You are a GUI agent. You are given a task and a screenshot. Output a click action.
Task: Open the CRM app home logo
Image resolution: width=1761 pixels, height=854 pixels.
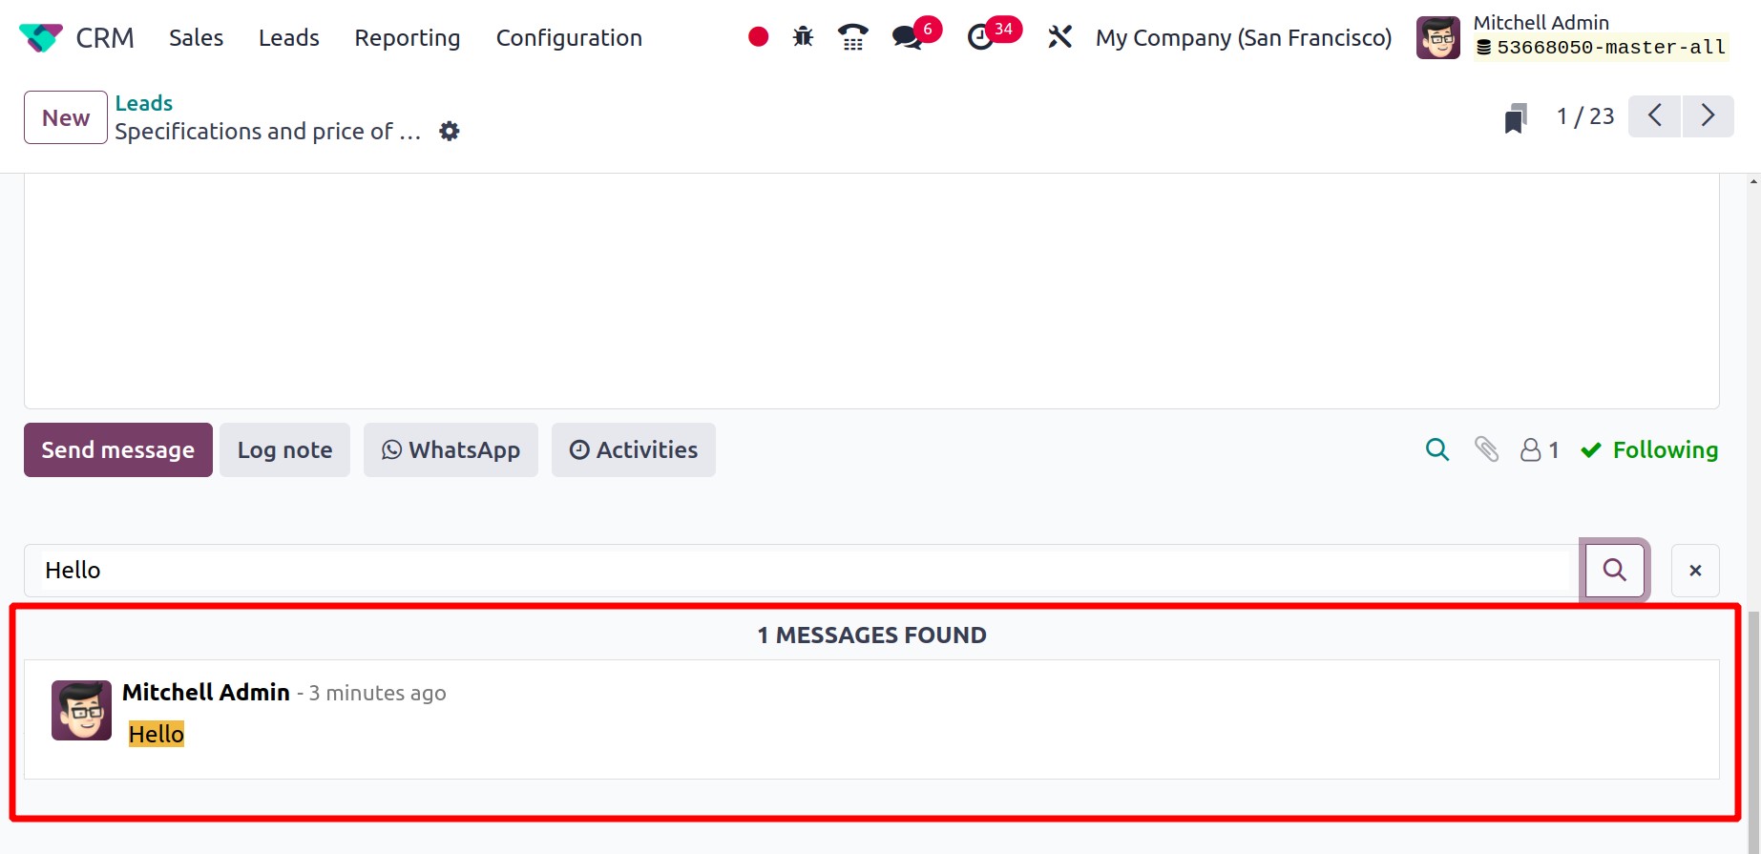[x=40, y=38]
